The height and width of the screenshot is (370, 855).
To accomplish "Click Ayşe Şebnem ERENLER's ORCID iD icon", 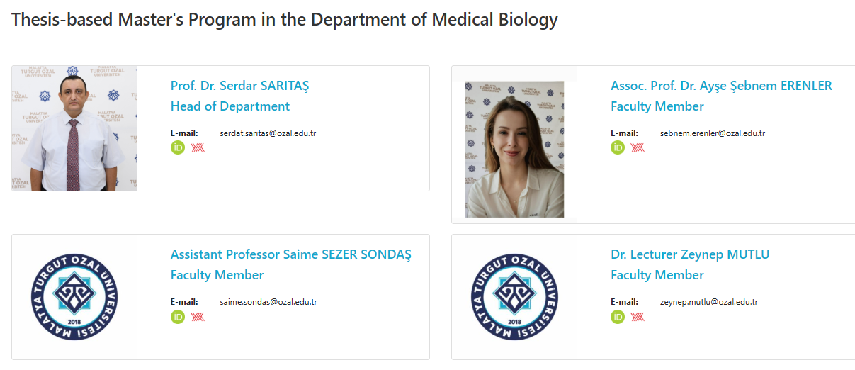I will tap(618, 147).
